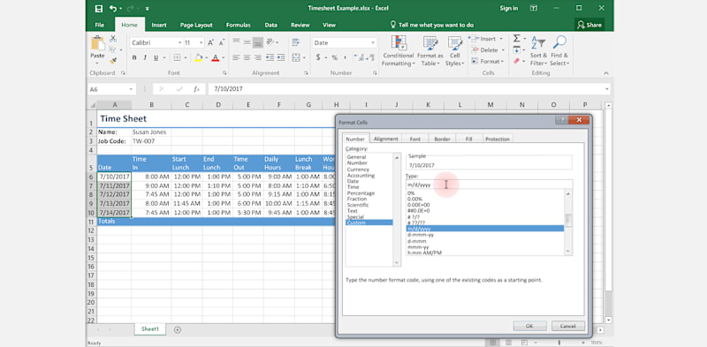Open the Border tab in Format Cells

point(443,139)
